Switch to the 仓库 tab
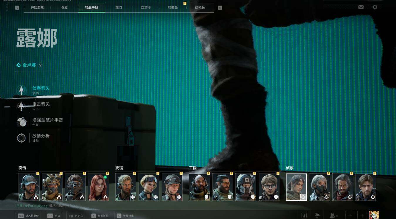The image size is (396, 219). [x=64, y=8]
